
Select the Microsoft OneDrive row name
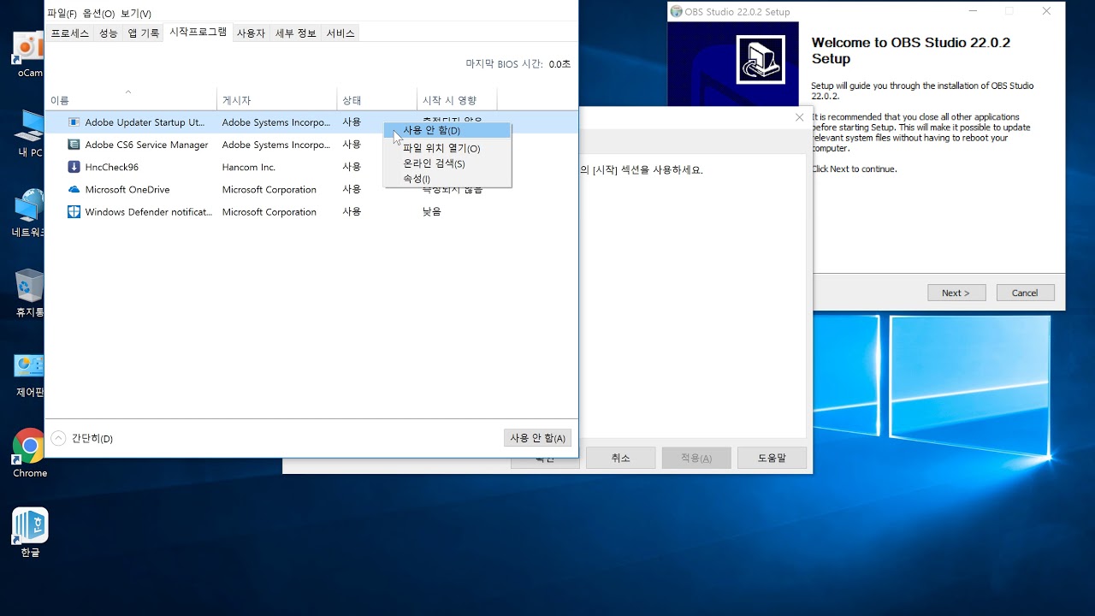(127, 189)
